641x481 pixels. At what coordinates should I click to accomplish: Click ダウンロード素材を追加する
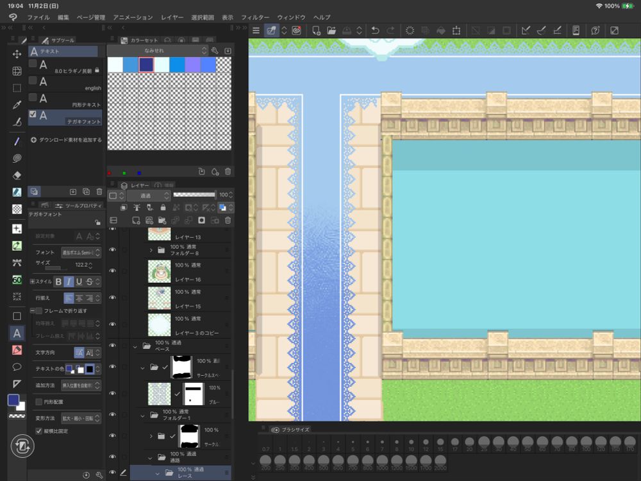tap(69, 139)
